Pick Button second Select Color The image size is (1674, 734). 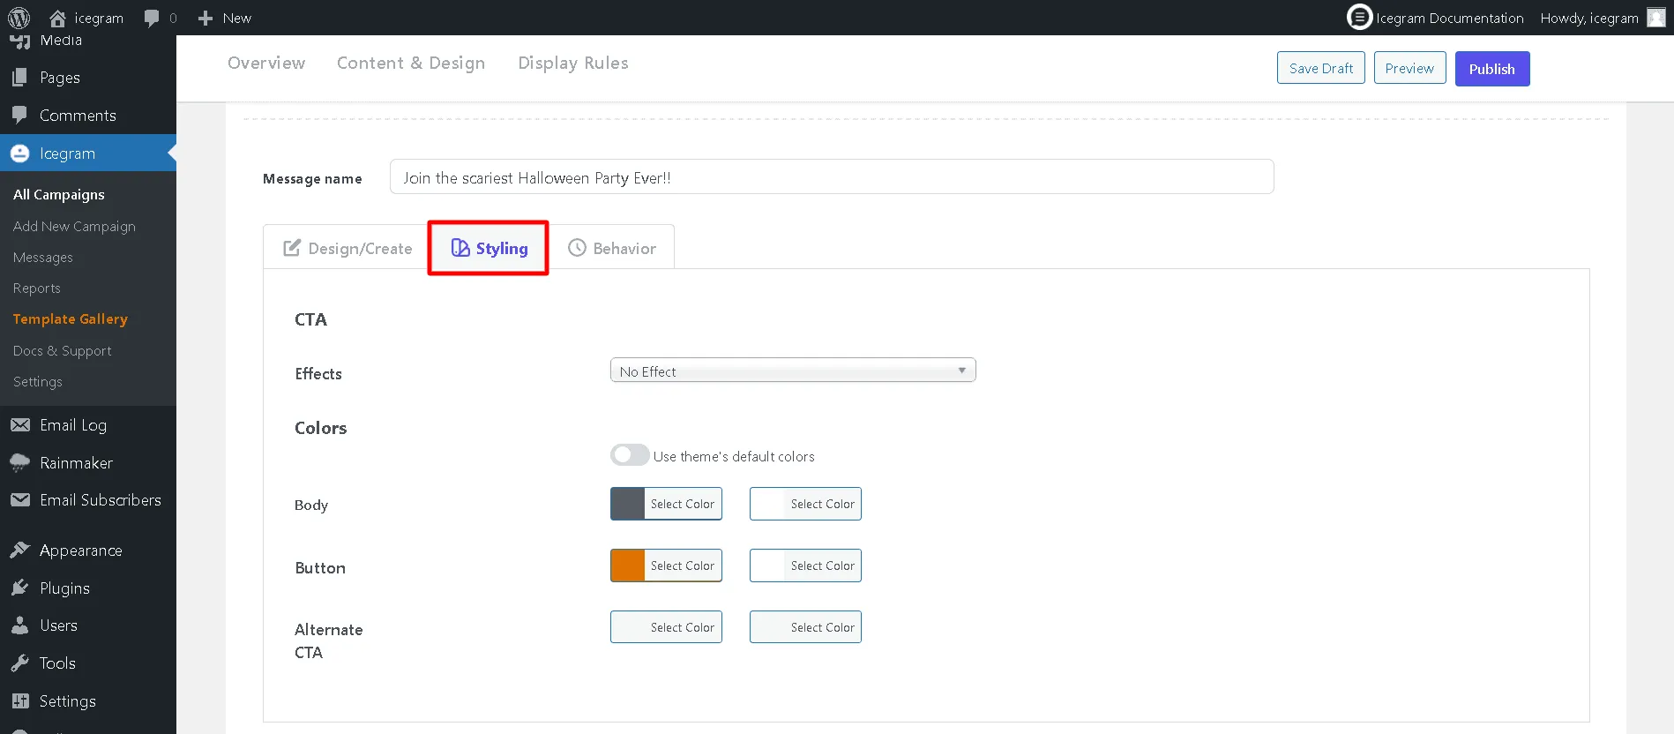pos(805,565)
